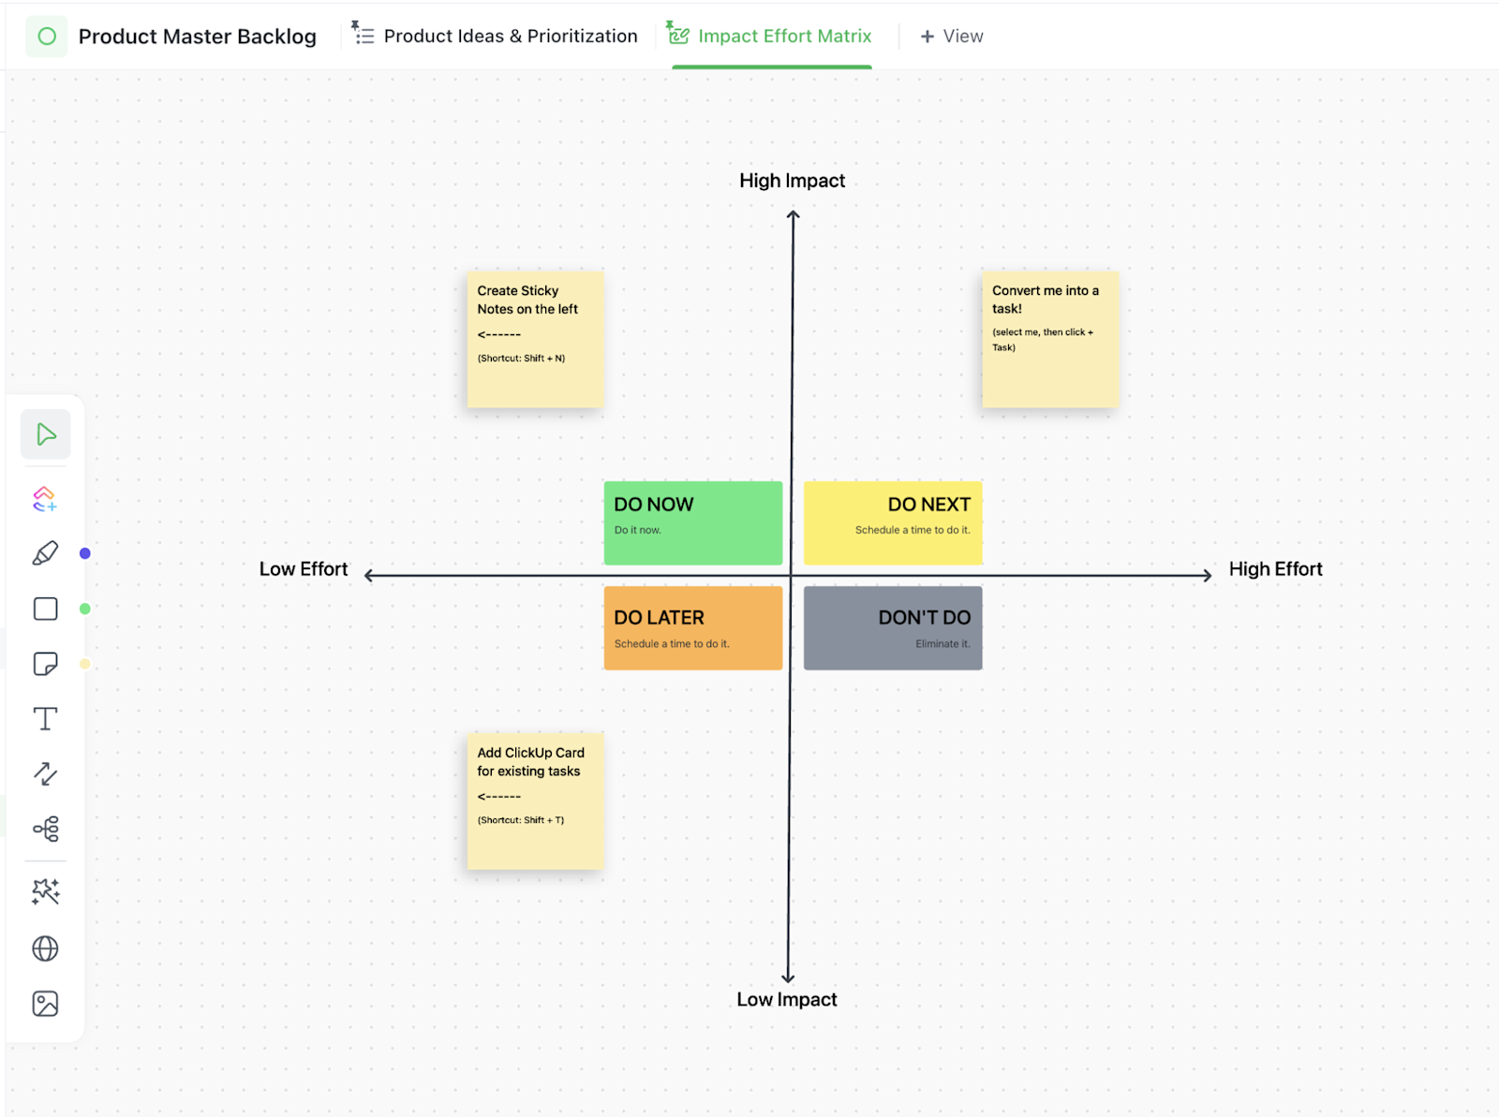Select the 'Convert me into a task!' sticky note
The width and height of the screenshot is (1499, 1117).
click(1049, 339)
